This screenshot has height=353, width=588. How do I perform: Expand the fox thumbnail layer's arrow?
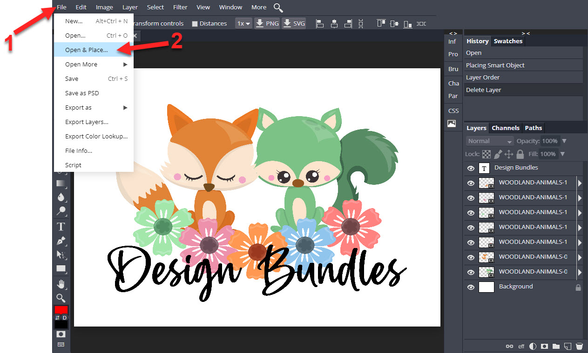coord(580,257)
